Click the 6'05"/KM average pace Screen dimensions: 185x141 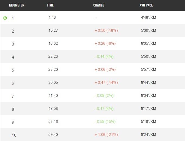point(148,43)
